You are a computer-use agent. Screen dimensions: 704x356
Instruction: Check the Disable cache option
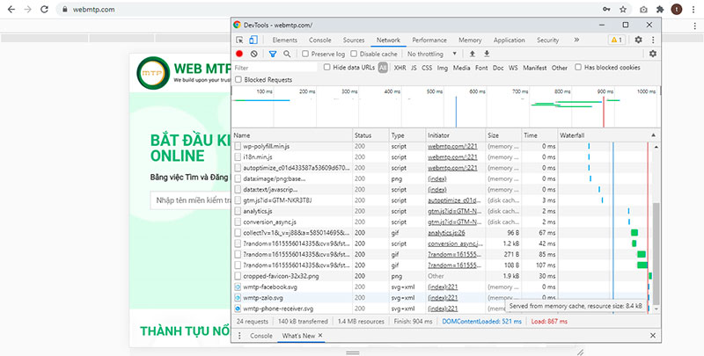click(354, 54)
